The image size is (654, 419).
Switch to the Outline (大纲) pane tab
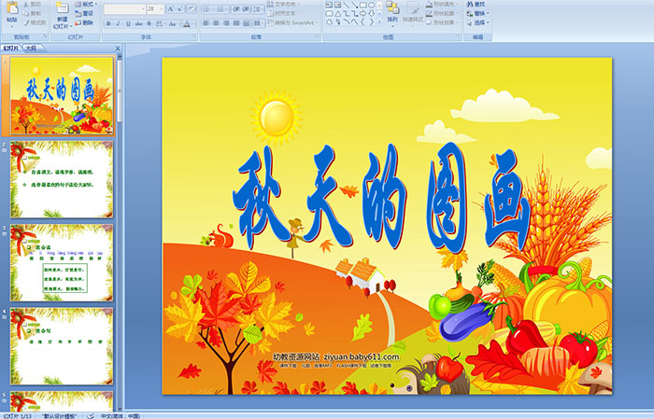pos(31,49)
